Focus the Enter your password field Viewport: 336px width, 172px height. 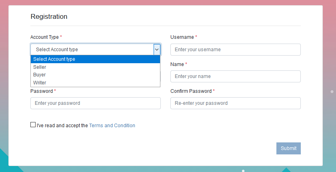96,103
